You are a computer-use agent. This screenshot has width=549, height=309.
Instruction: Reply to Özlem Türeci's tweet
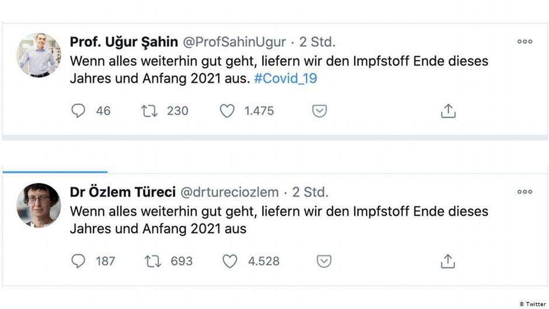pos(78,261)
